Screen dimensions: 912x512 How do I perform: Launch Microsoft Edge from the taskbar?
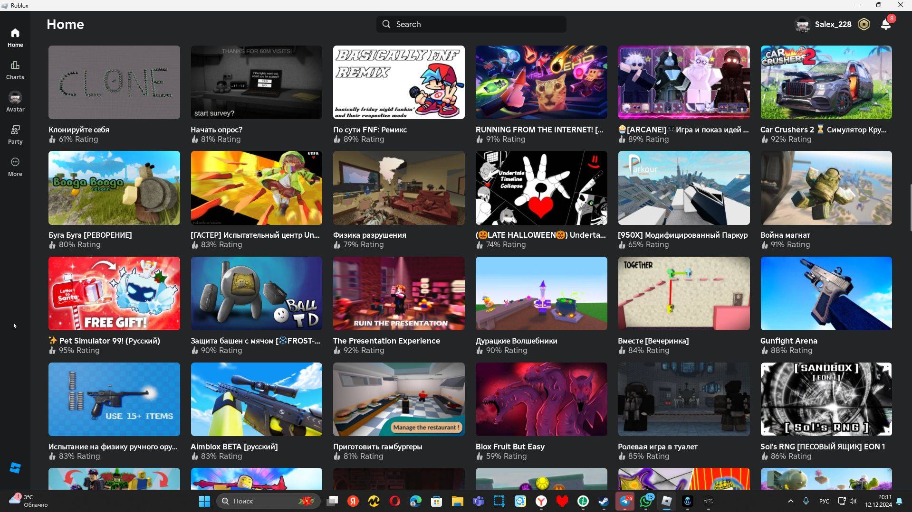pos(416,501)
